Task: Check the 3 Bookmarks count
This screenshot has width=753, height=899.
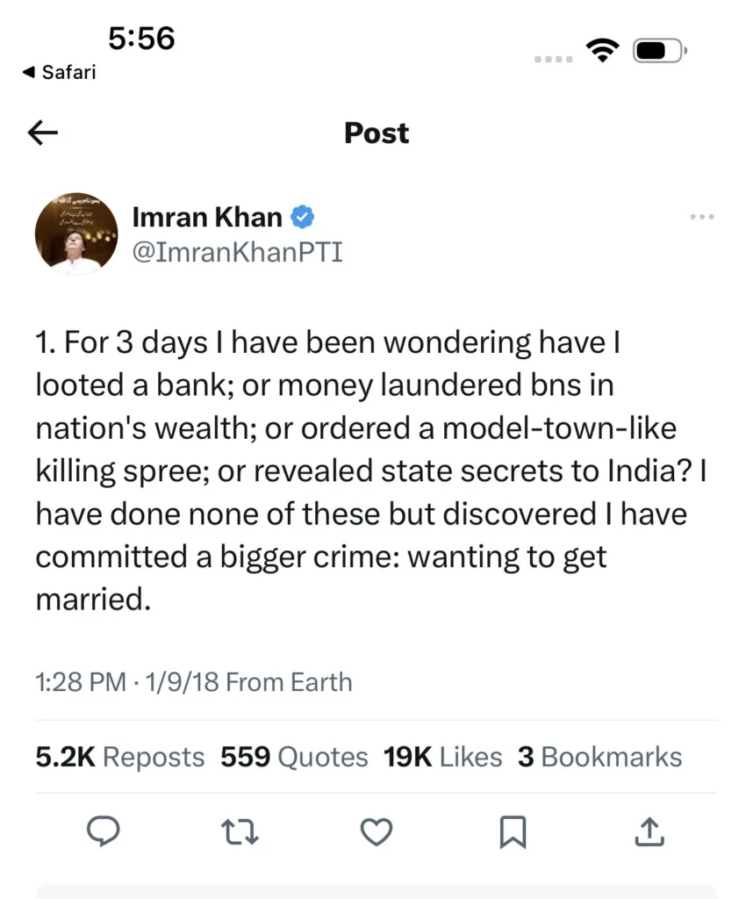Action: 600,756
